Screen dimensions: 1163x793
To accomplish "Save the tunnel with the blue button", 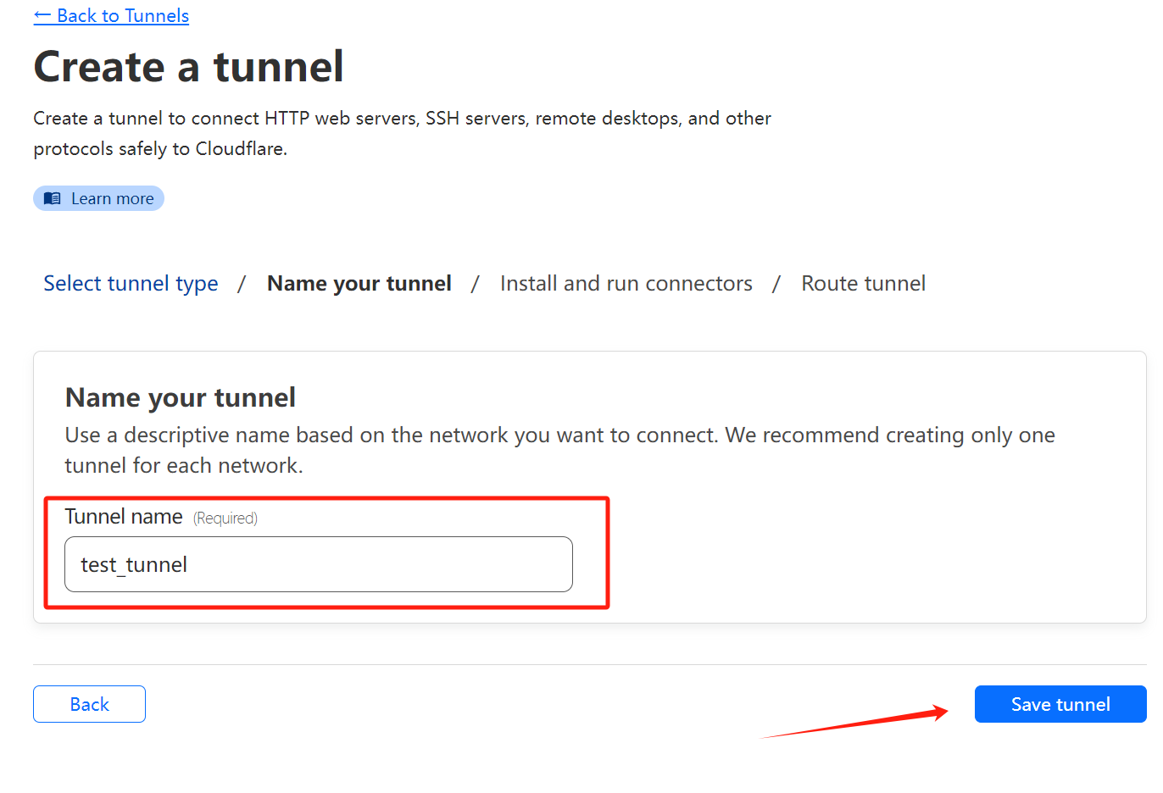I will tap(1060, 704).
